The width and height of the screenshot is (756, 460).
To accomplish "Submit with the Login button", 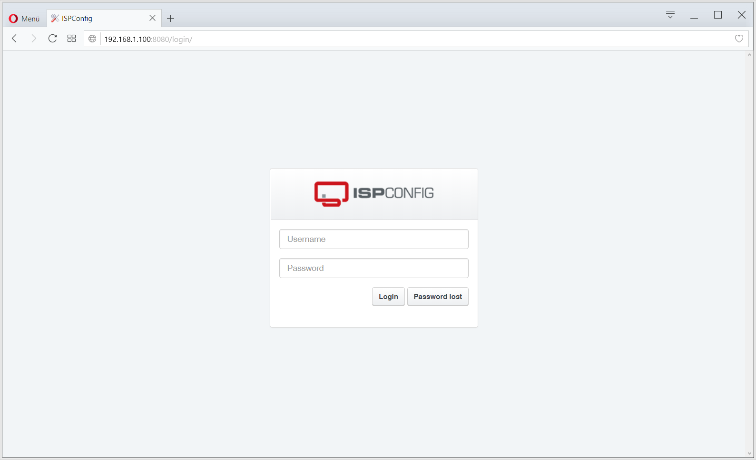I will [x=388, y=297].
